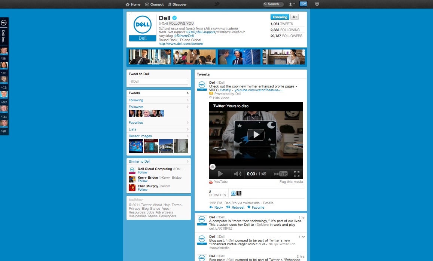Image resolution: width=433 pixels, height=261 pixels.
Task: Click the small play icon in video controls
Action: pos(220,174)
